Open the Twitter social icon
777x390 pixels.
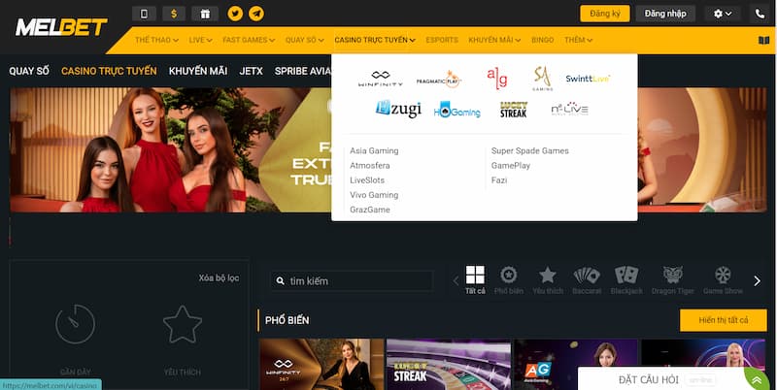click(235, 14)
